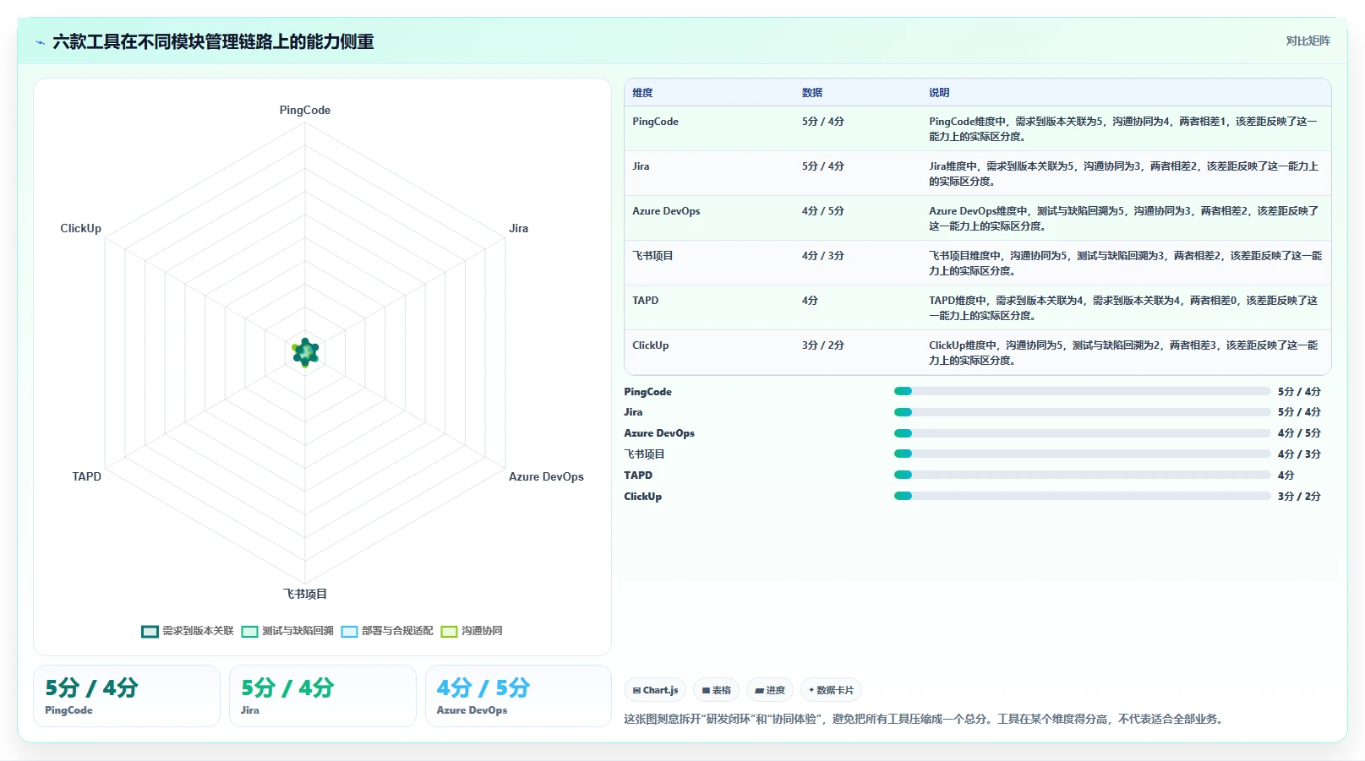Toggle the 部署与合规适配 legend entry

point(387,631)
